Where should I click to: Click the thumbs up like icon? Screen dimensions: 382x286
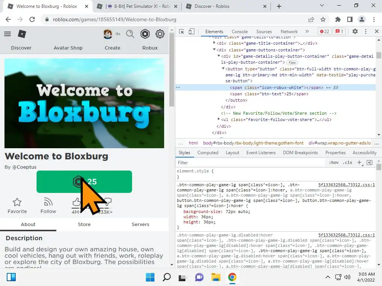(76, 202)
